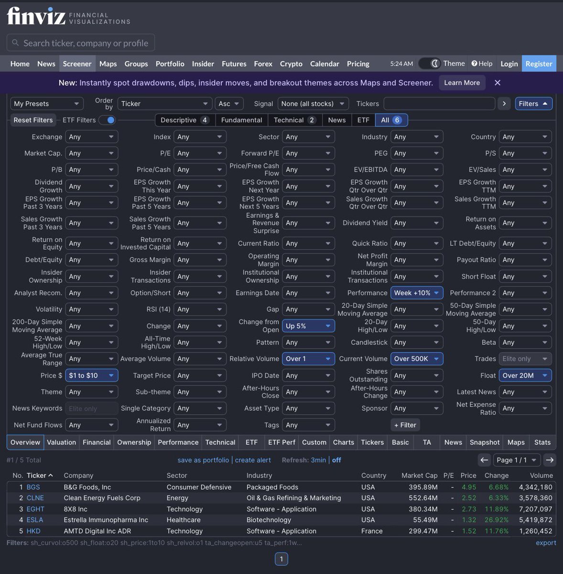Open the Exchange filter dropdown
Viewport: 563px width, 574px height.
(91, 137)
